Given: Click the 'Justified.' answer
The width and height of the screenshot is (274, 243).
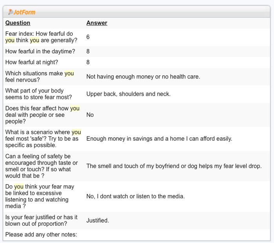Looking at the screenshot, I should 98,221.
